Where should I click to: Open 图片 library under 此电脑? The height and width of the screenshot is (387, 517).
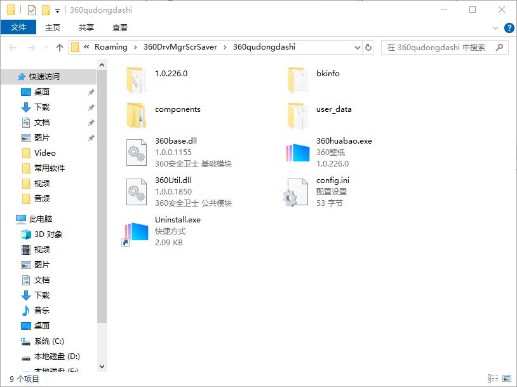[36, 264]
